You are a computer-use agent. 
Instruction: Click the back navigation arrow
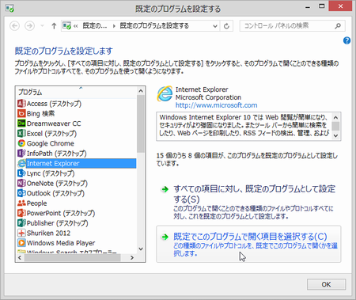pyautogui.click(x=15, y=26)
